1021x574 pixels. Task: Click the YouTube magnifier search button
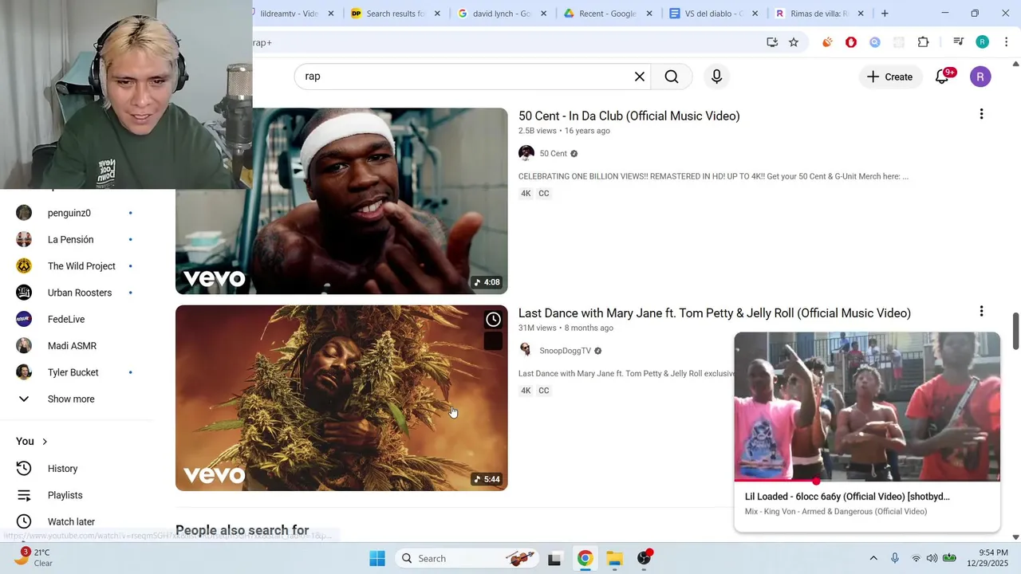(x=672, y=77)
